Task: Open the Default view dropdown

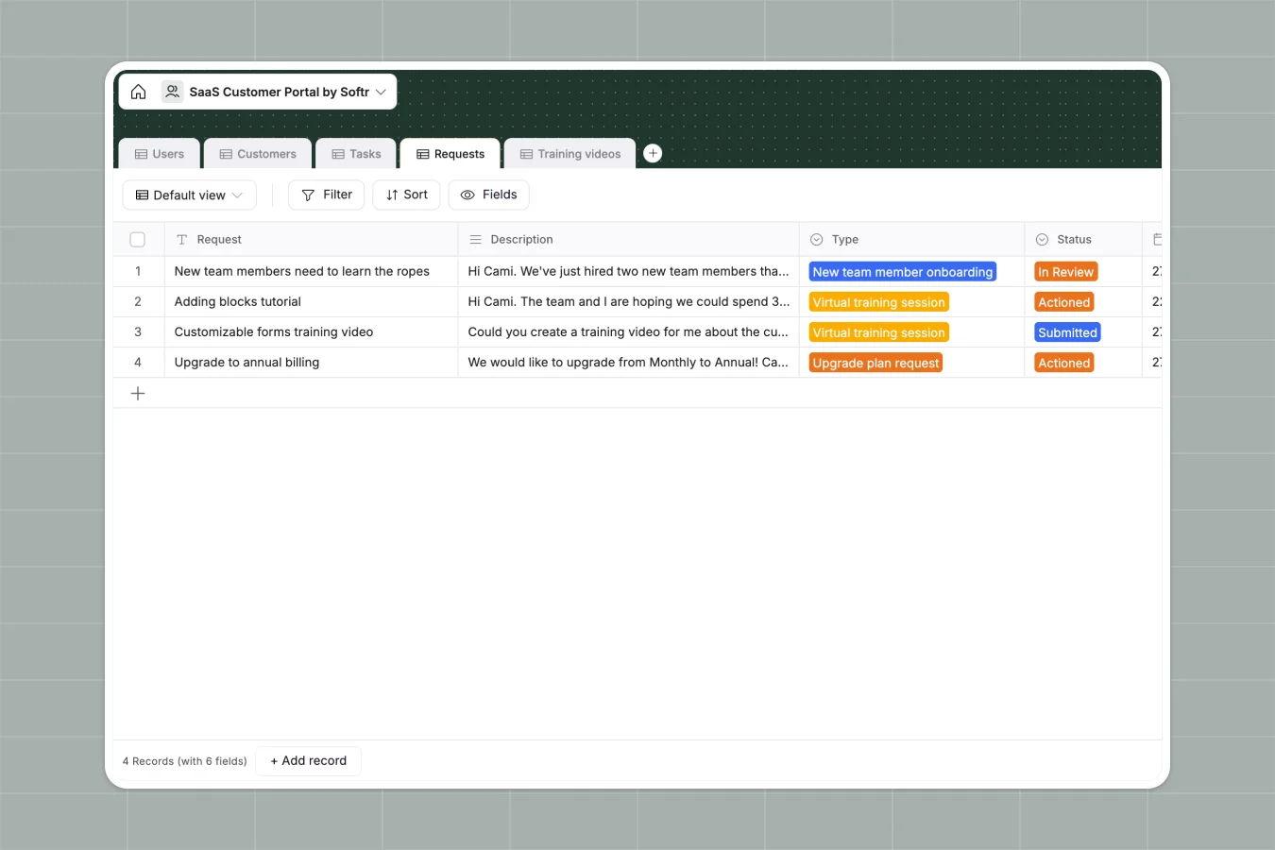Action: click(189, 195)
